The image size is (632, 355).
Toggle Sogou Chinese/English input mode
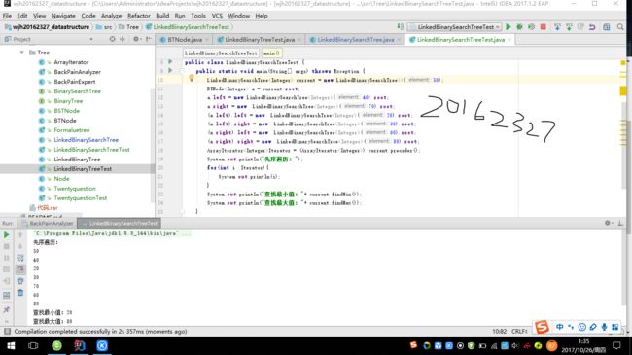point(560,327)
